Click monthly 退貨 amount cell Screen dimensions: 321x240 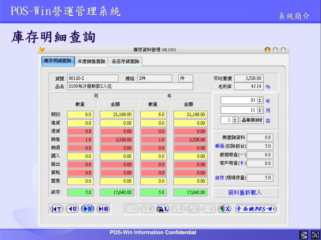tap(117, 132)
